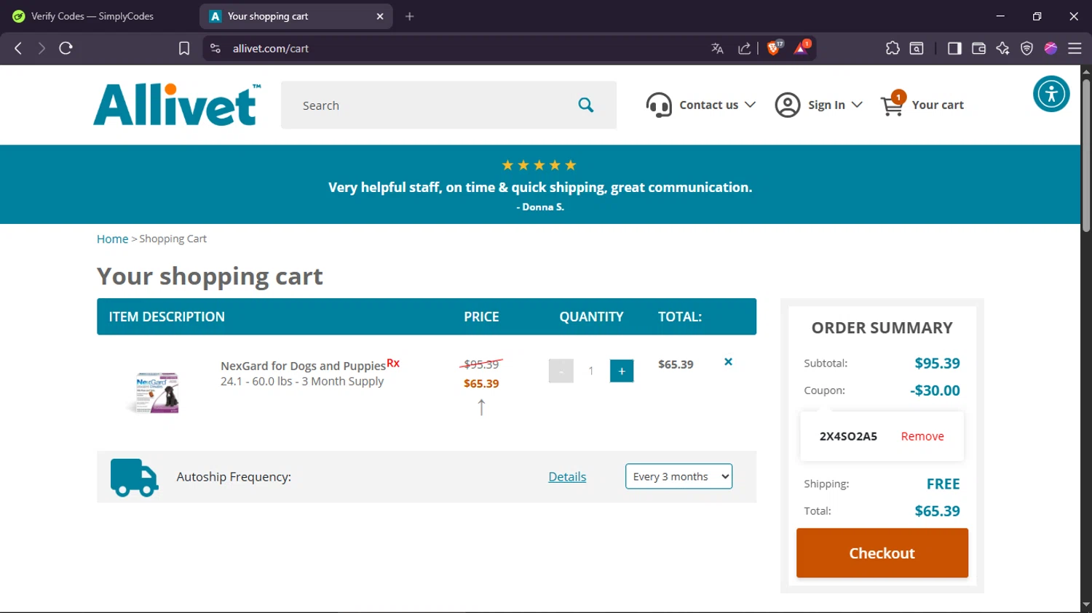Click the Contact us headset icon
The image size is (1092, 613).
659,105
